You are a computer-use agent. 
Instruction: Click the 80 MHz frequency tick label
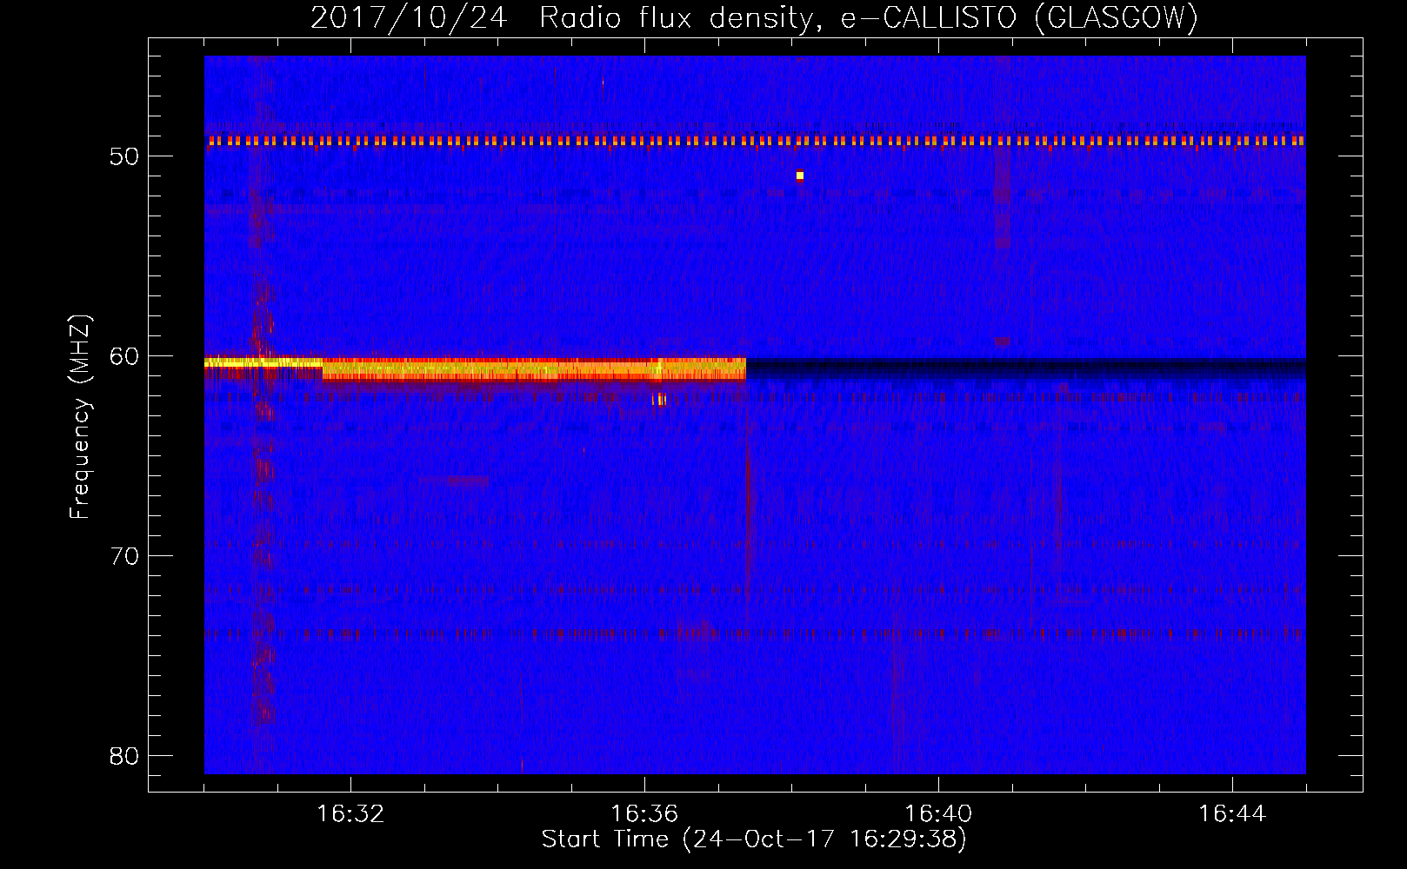[124, 756]
